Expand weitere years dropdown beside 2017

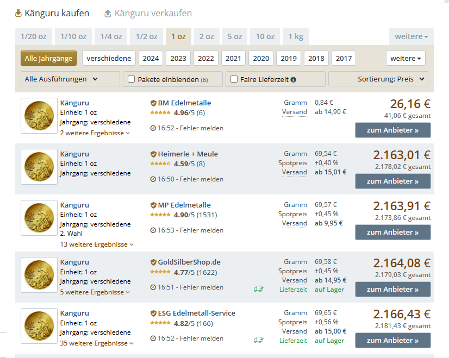pyautogui.click(x=406, y=59)
